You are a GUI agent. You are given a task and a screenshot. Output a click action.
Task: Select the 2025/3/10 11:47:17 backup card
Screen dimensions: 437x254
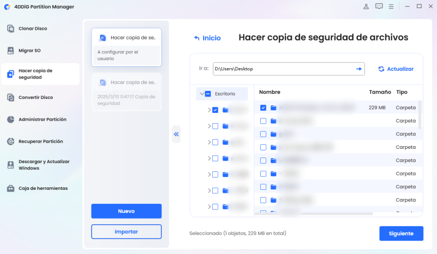click(126, 92)
